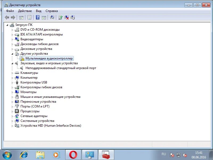Image resolution: width=213 pixels, height=160 pixels.
Task: Show the console tree toolbar icon
Action: pyautogui.click(x=21, y=17)
